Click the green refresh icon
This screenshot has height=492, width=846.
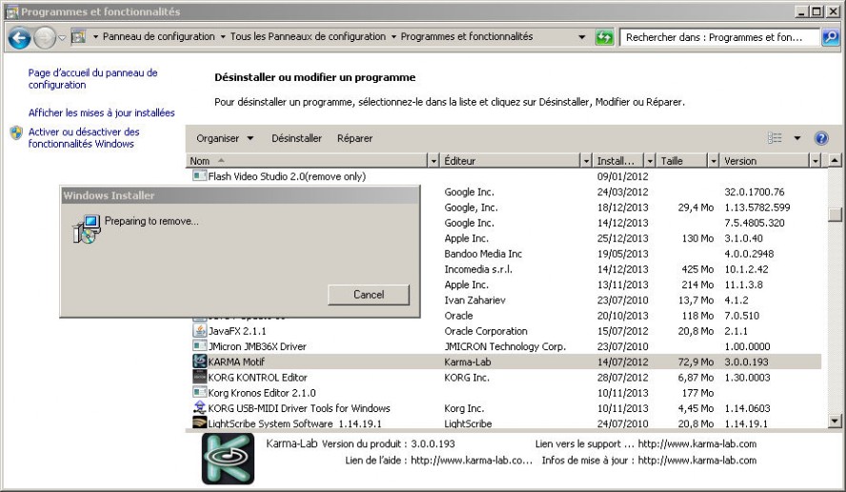pos(604,37)
